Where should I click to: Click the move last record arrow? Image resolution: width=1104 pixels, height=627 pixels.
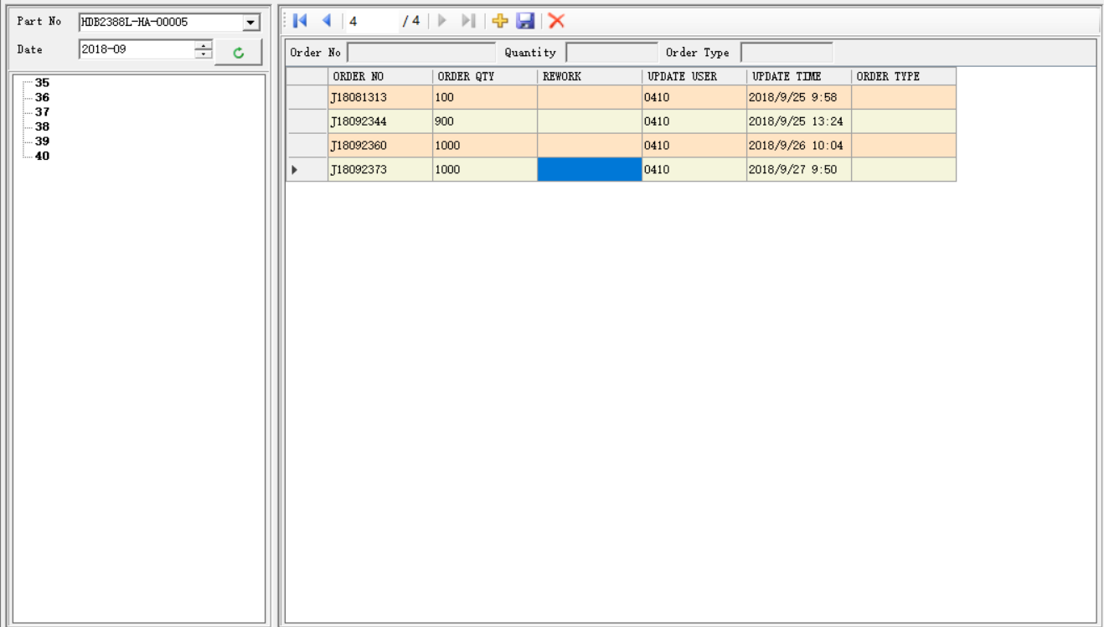(470, 21)
